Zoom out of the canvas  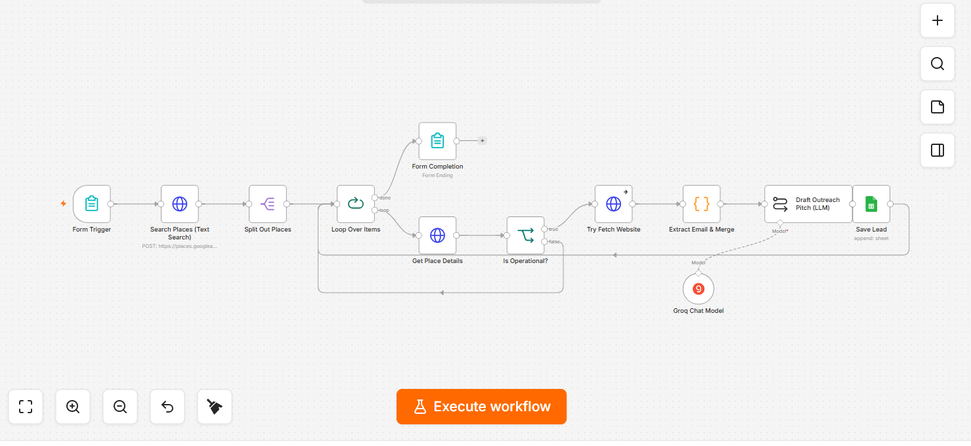pyautogui.click(x=120, y=407)
